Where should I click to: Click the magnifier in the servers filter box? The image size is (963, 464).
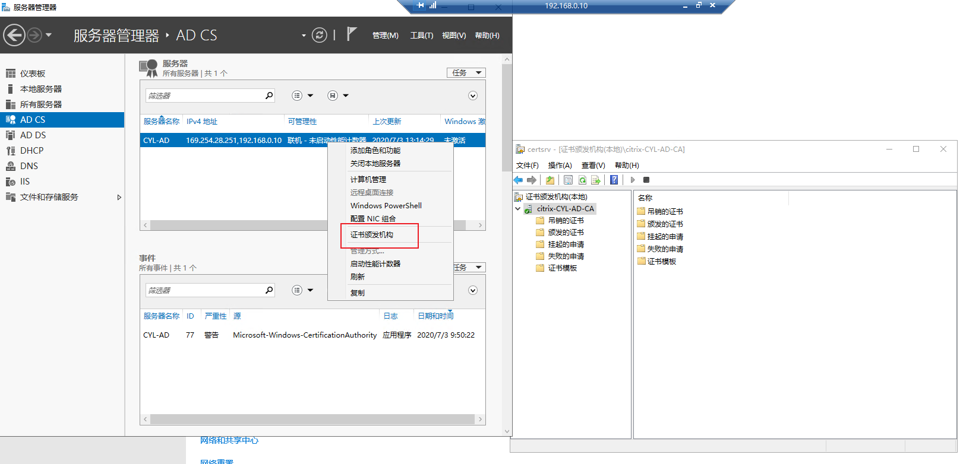(269, 96)
